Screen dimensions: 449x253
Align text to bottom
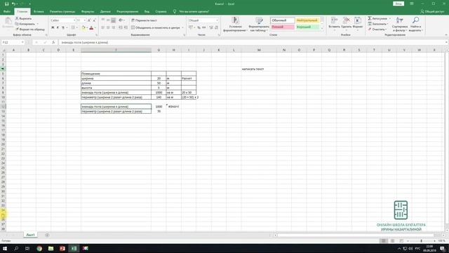point(114,20)
